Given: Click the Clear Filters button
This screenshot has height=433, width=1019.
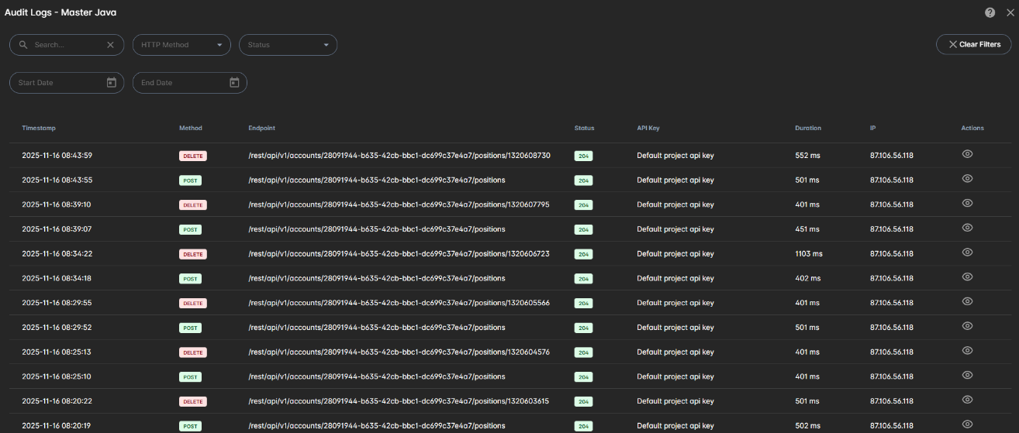Looking at the screenshot, I should pos(974,45).
